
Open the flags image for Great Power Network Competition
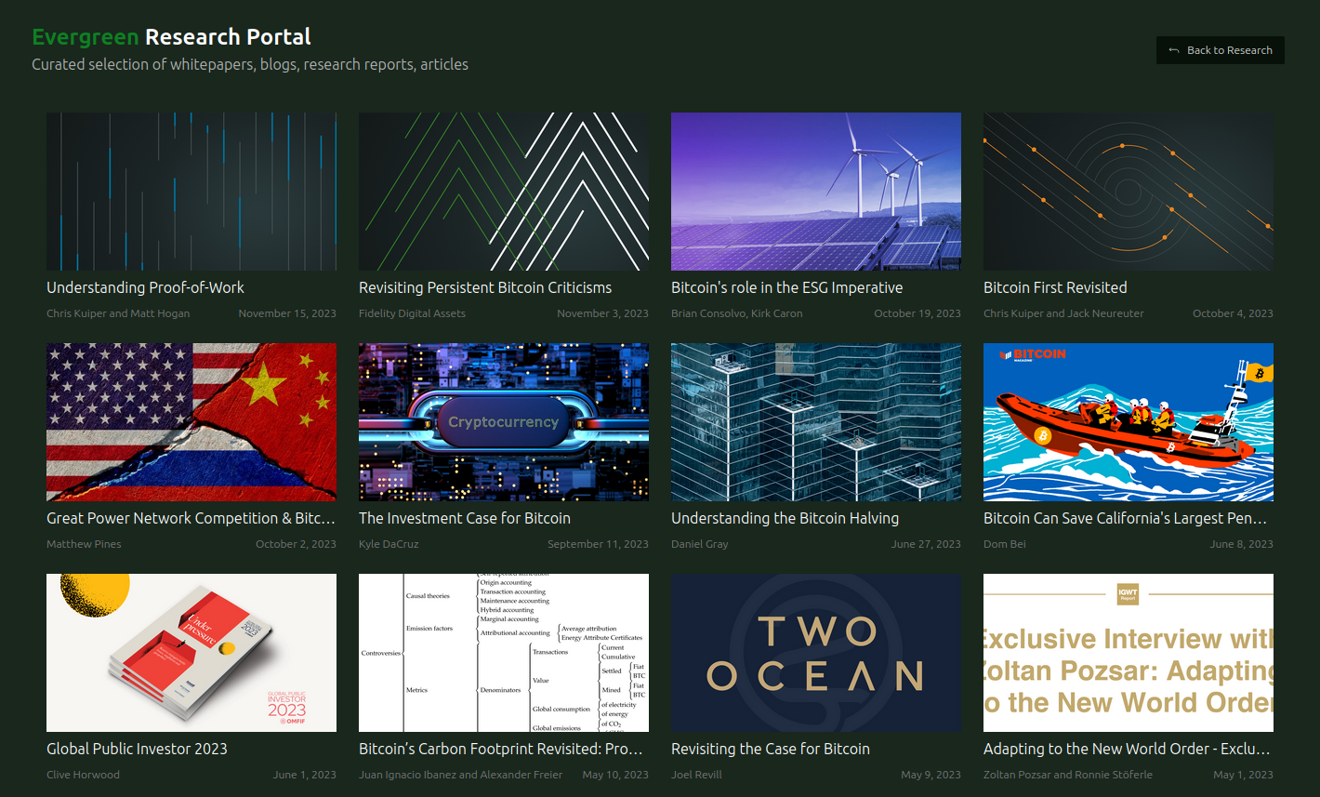tap(191, 422)
